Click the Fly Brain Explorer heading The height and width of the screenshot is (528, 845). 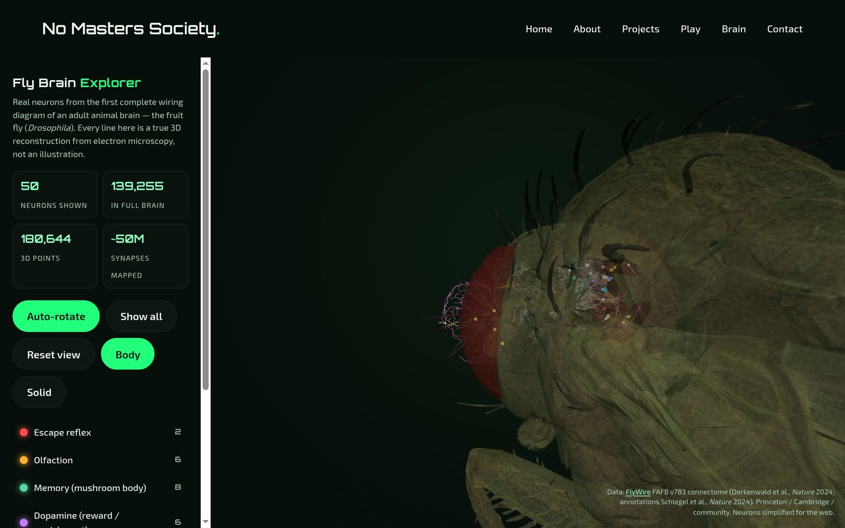coord(77,83)
